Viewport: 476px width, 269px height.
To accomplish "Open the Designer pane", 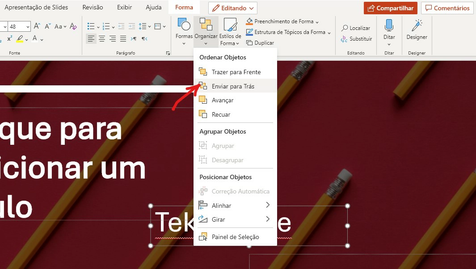I will click(417, 29).
